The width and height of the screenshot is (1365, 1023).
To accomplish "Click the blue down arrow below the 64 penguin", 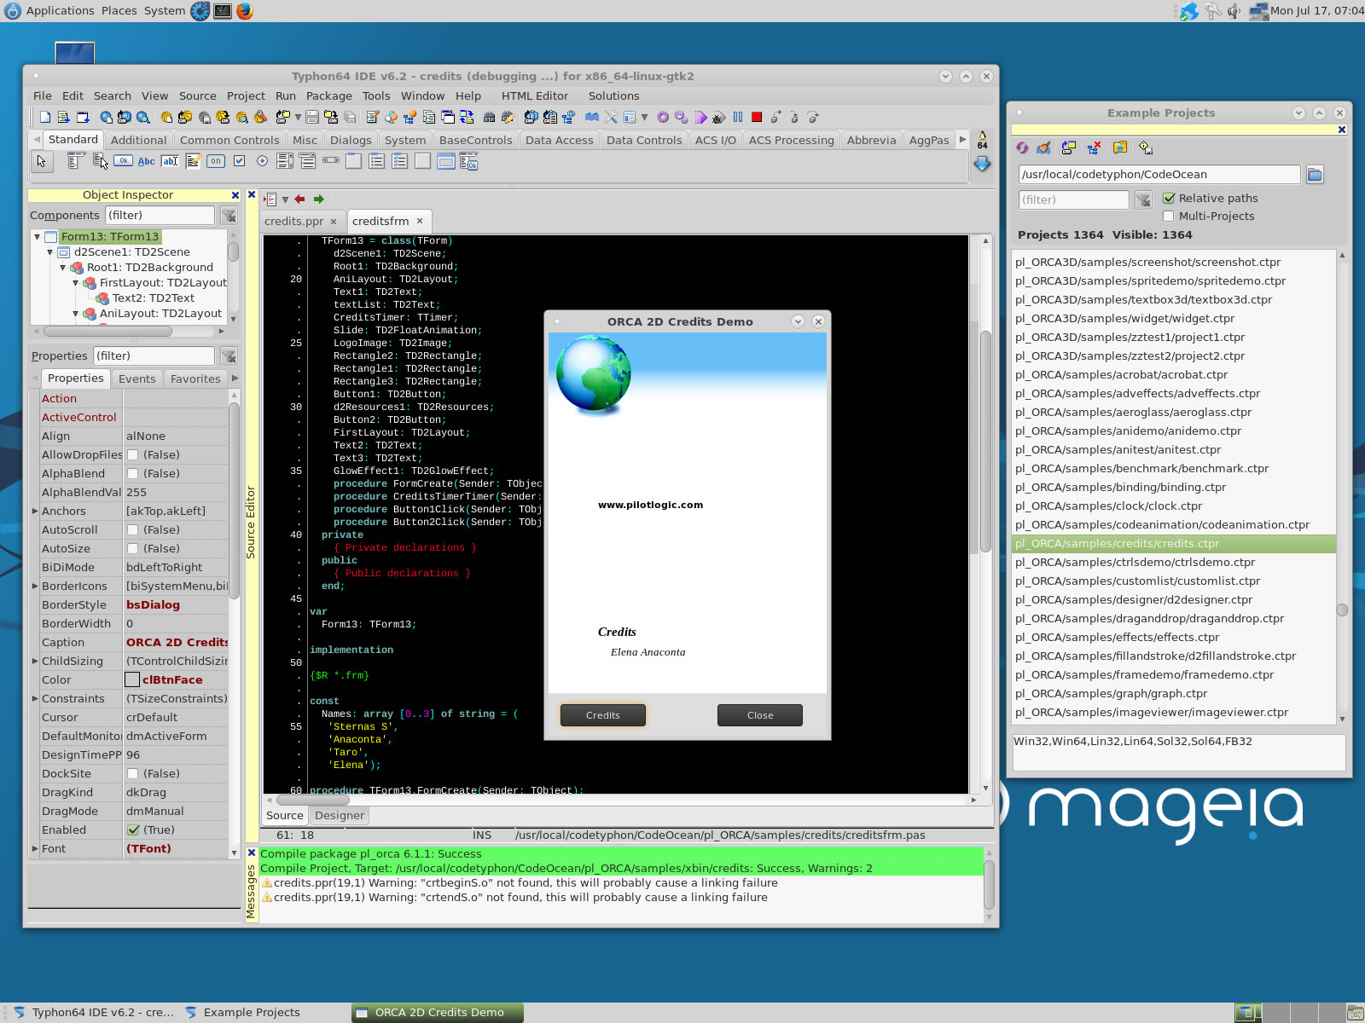I will 983,164.
